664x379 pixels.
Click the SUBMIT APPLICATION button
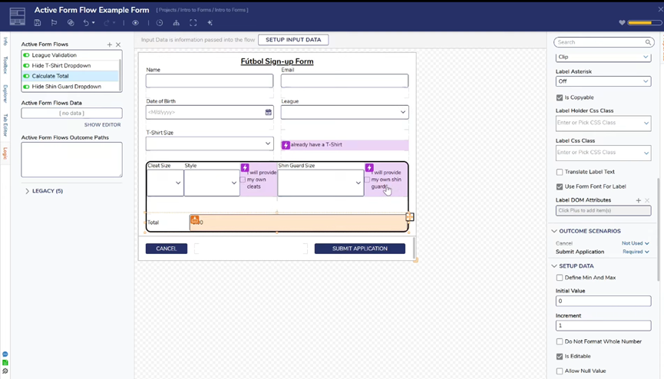point(360,249)
